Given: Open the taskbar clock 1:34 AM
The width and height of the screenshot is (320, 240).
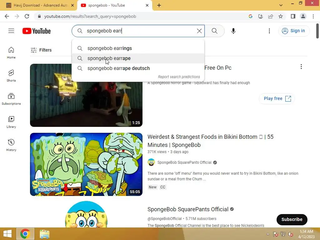Looking at the screenshot, I should tap(306, 234).
